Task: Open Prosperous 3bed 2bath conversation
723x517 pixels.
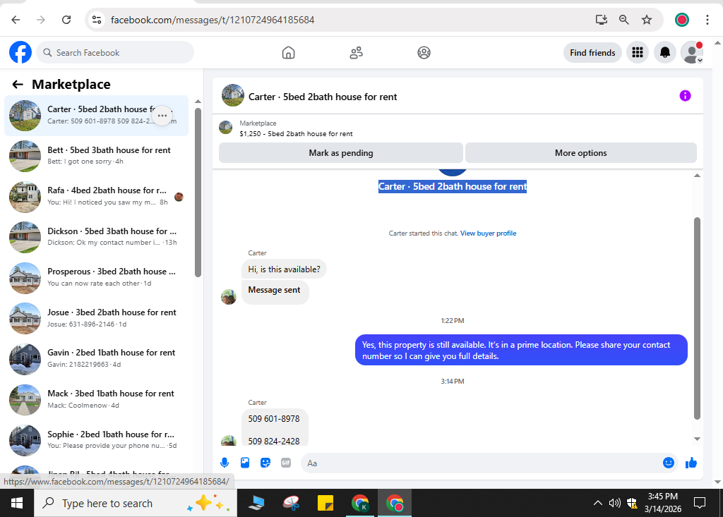Action: tap(96, 277)
